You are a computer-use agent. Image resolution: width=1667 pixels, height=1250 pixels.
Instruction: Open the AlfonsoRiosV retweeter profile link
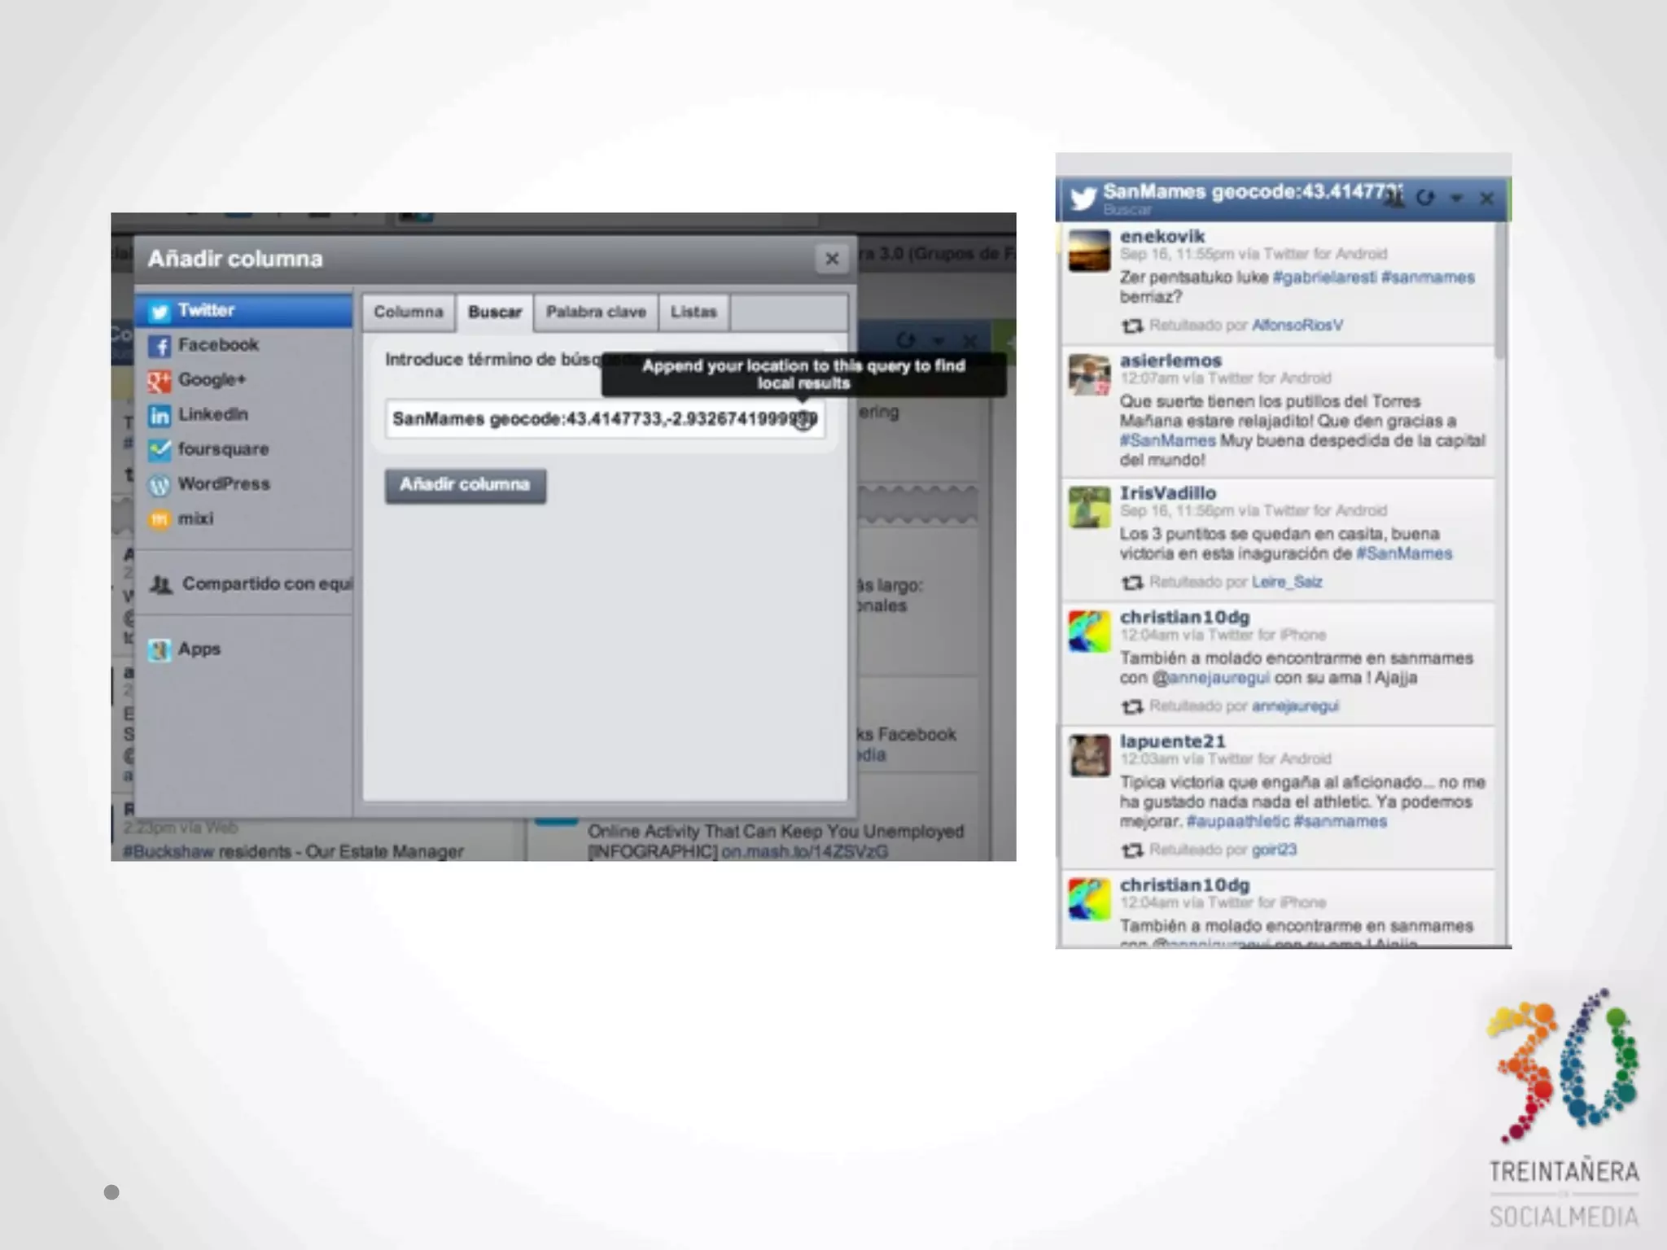(1297, 326)
